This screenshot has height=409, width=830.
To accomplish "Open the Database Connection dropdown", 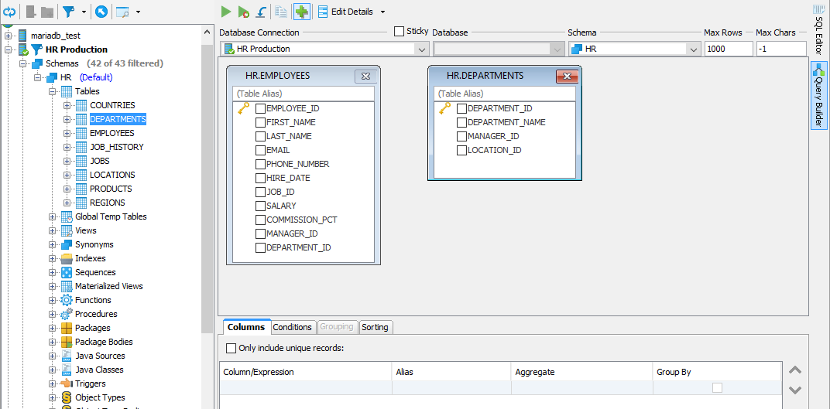I will 422,49.
